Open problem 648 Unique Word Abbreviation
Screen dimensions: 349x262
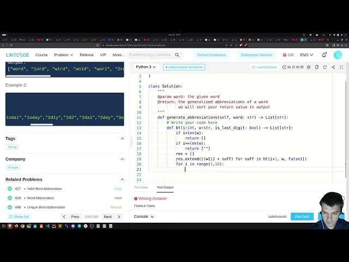coord(46,207)
